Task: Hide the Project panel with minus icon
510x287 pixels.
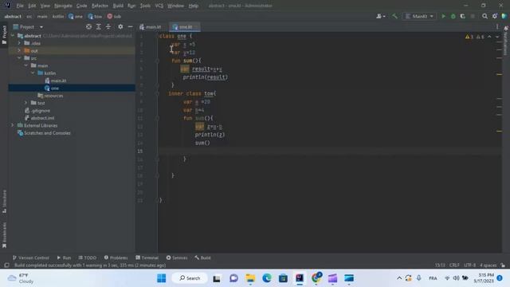Action: point(130,26)
